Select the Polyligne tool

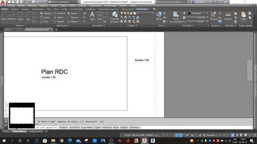[11, 16]
